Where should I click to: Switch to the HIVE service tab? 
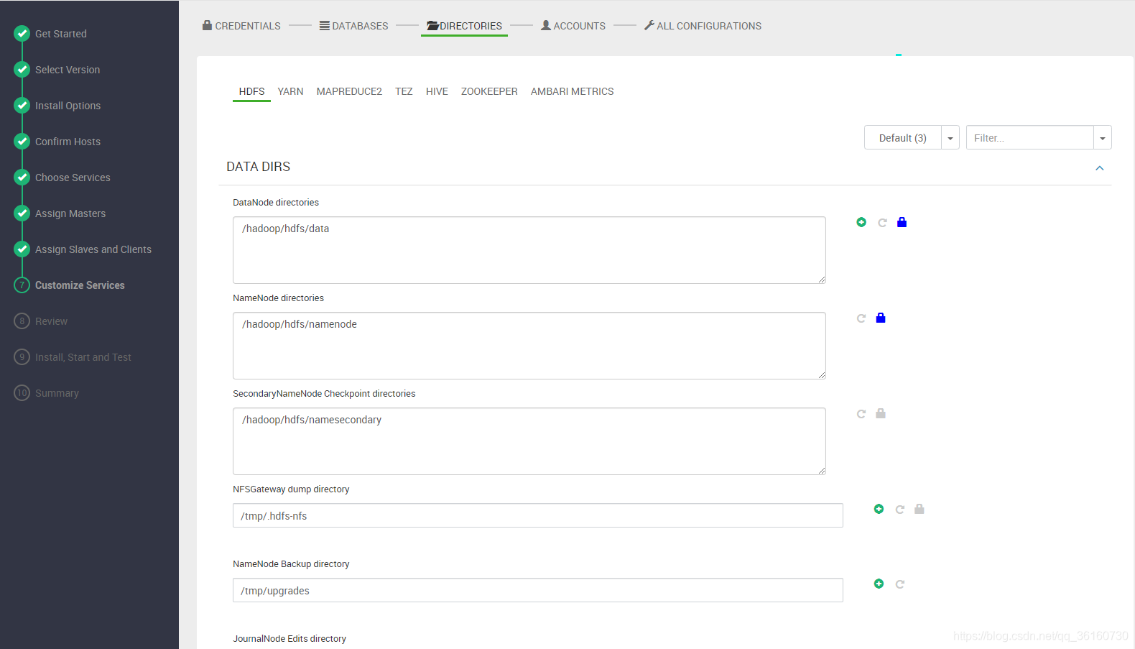point(437,91)
